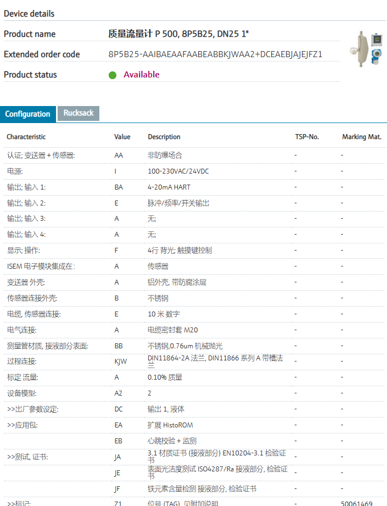Expand the >>测试, 证书 row
387x506 pixels.
coord(27,457)
